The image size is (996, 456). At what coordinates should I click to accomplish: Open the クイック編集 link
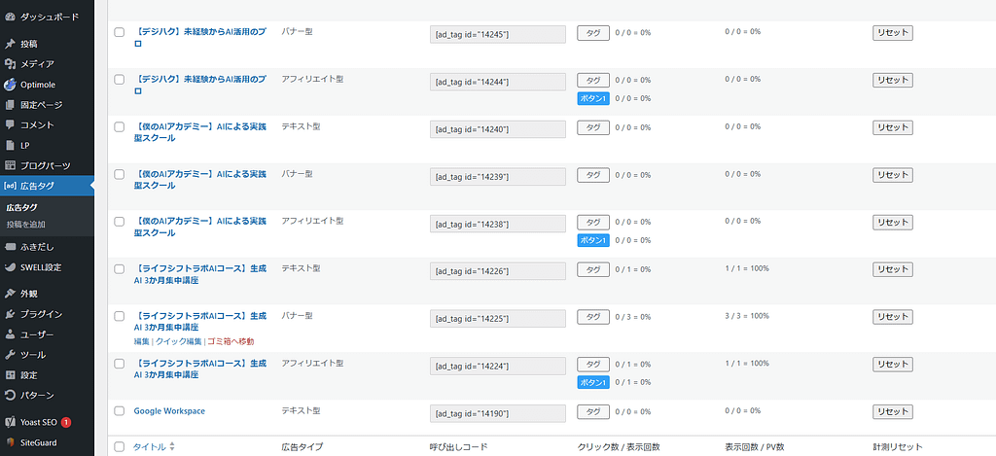coord(179,341)
